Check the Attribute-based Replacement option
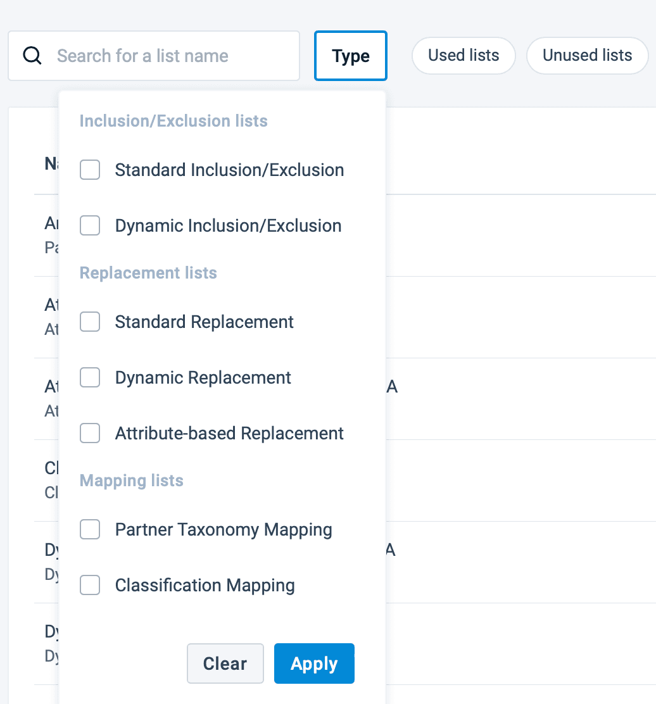Viewport: 656px width, 704px height. point(90,433)
